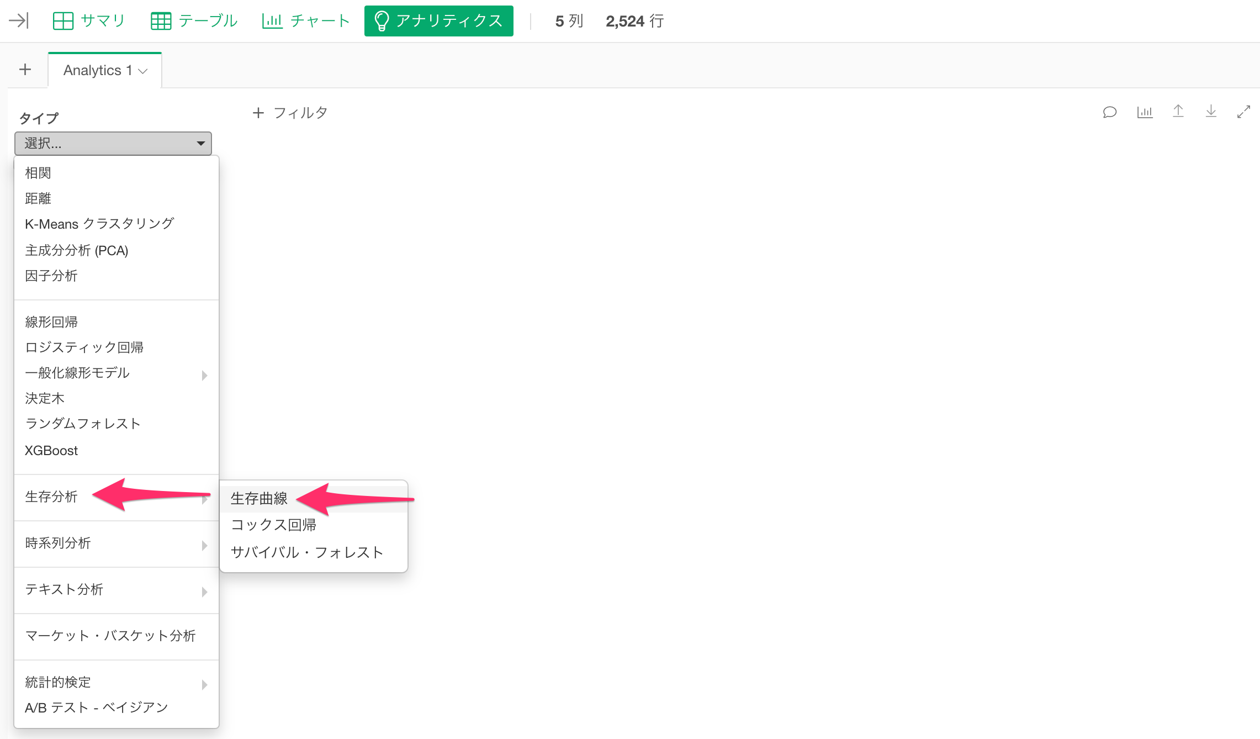Expand the 統計的検定 submenu

117,683
